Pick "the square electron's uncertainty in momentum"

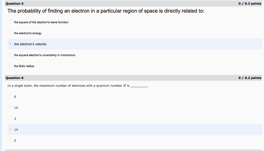click(x=10, y=55)
